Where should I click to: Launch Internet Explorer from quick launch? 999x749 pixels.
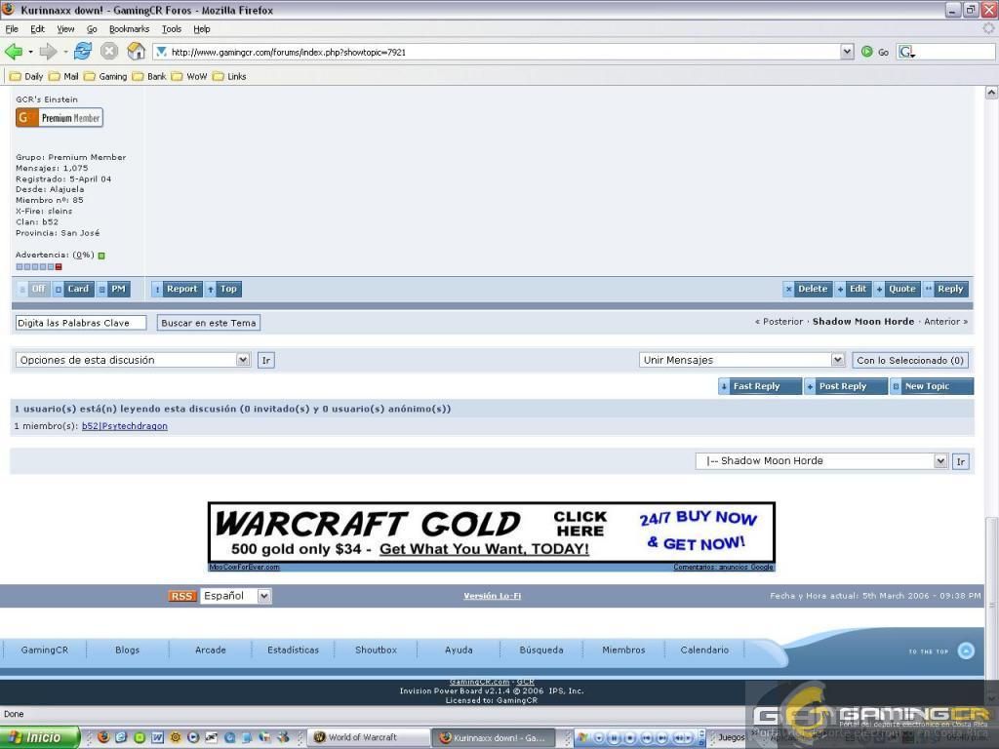[x=121, y=737]
